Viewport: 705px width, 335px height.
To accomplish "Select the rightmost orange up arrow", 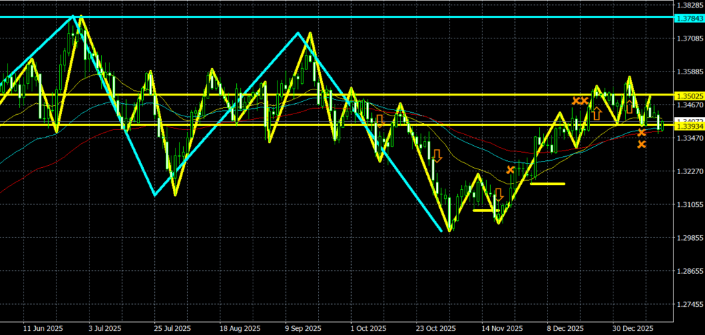I will (x=629, y=107).
